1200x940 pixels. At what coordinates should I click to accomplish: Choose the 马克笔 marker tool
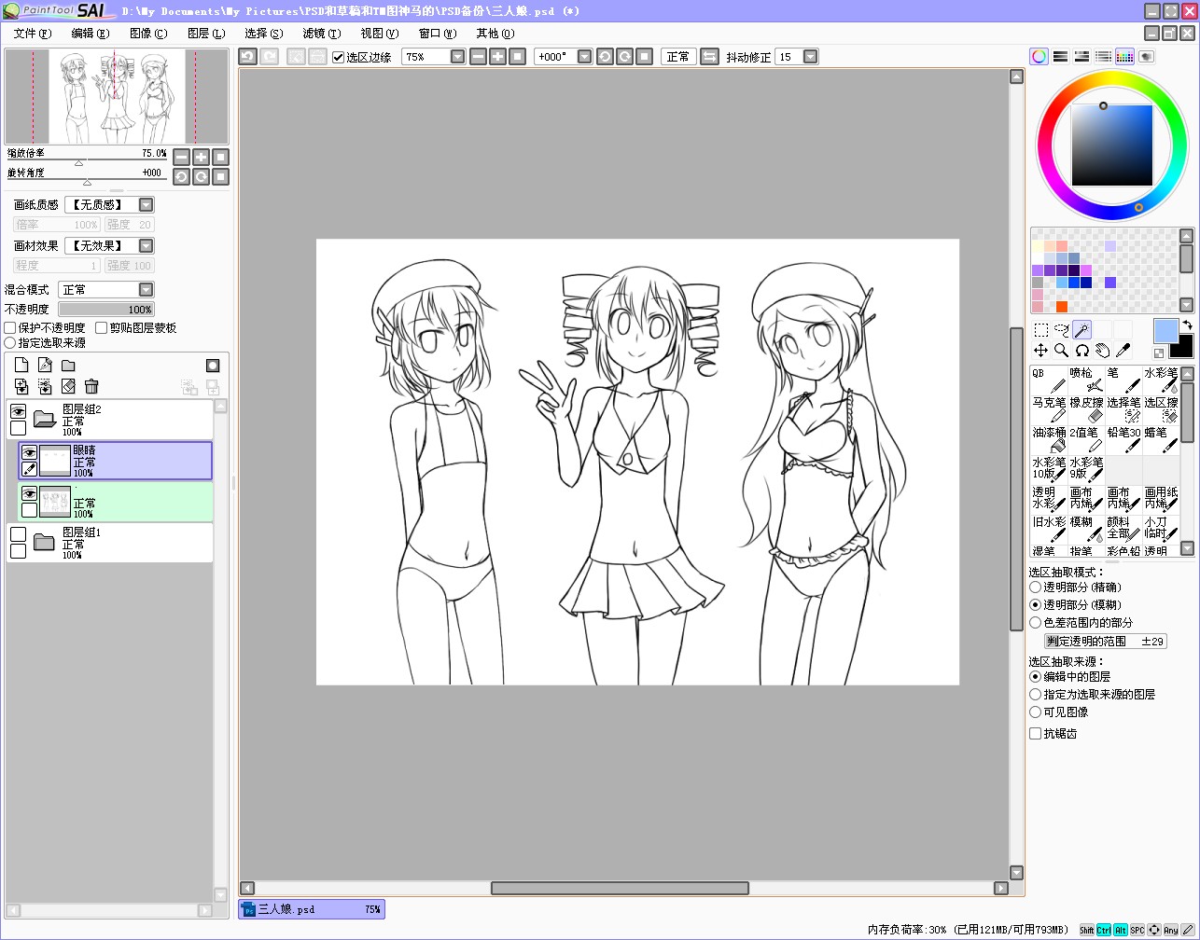(x=1049, y=409)
